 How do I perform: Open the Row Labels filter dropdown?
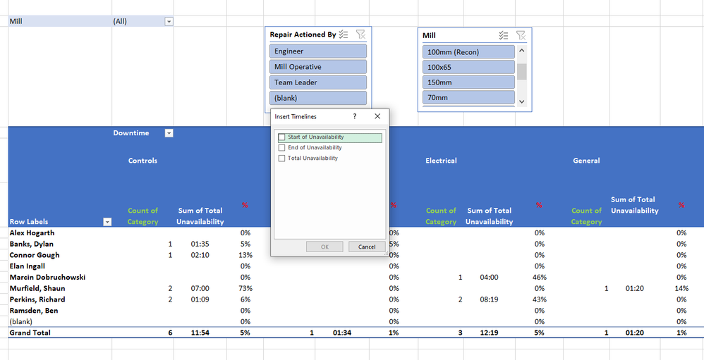tap(107, 221)
